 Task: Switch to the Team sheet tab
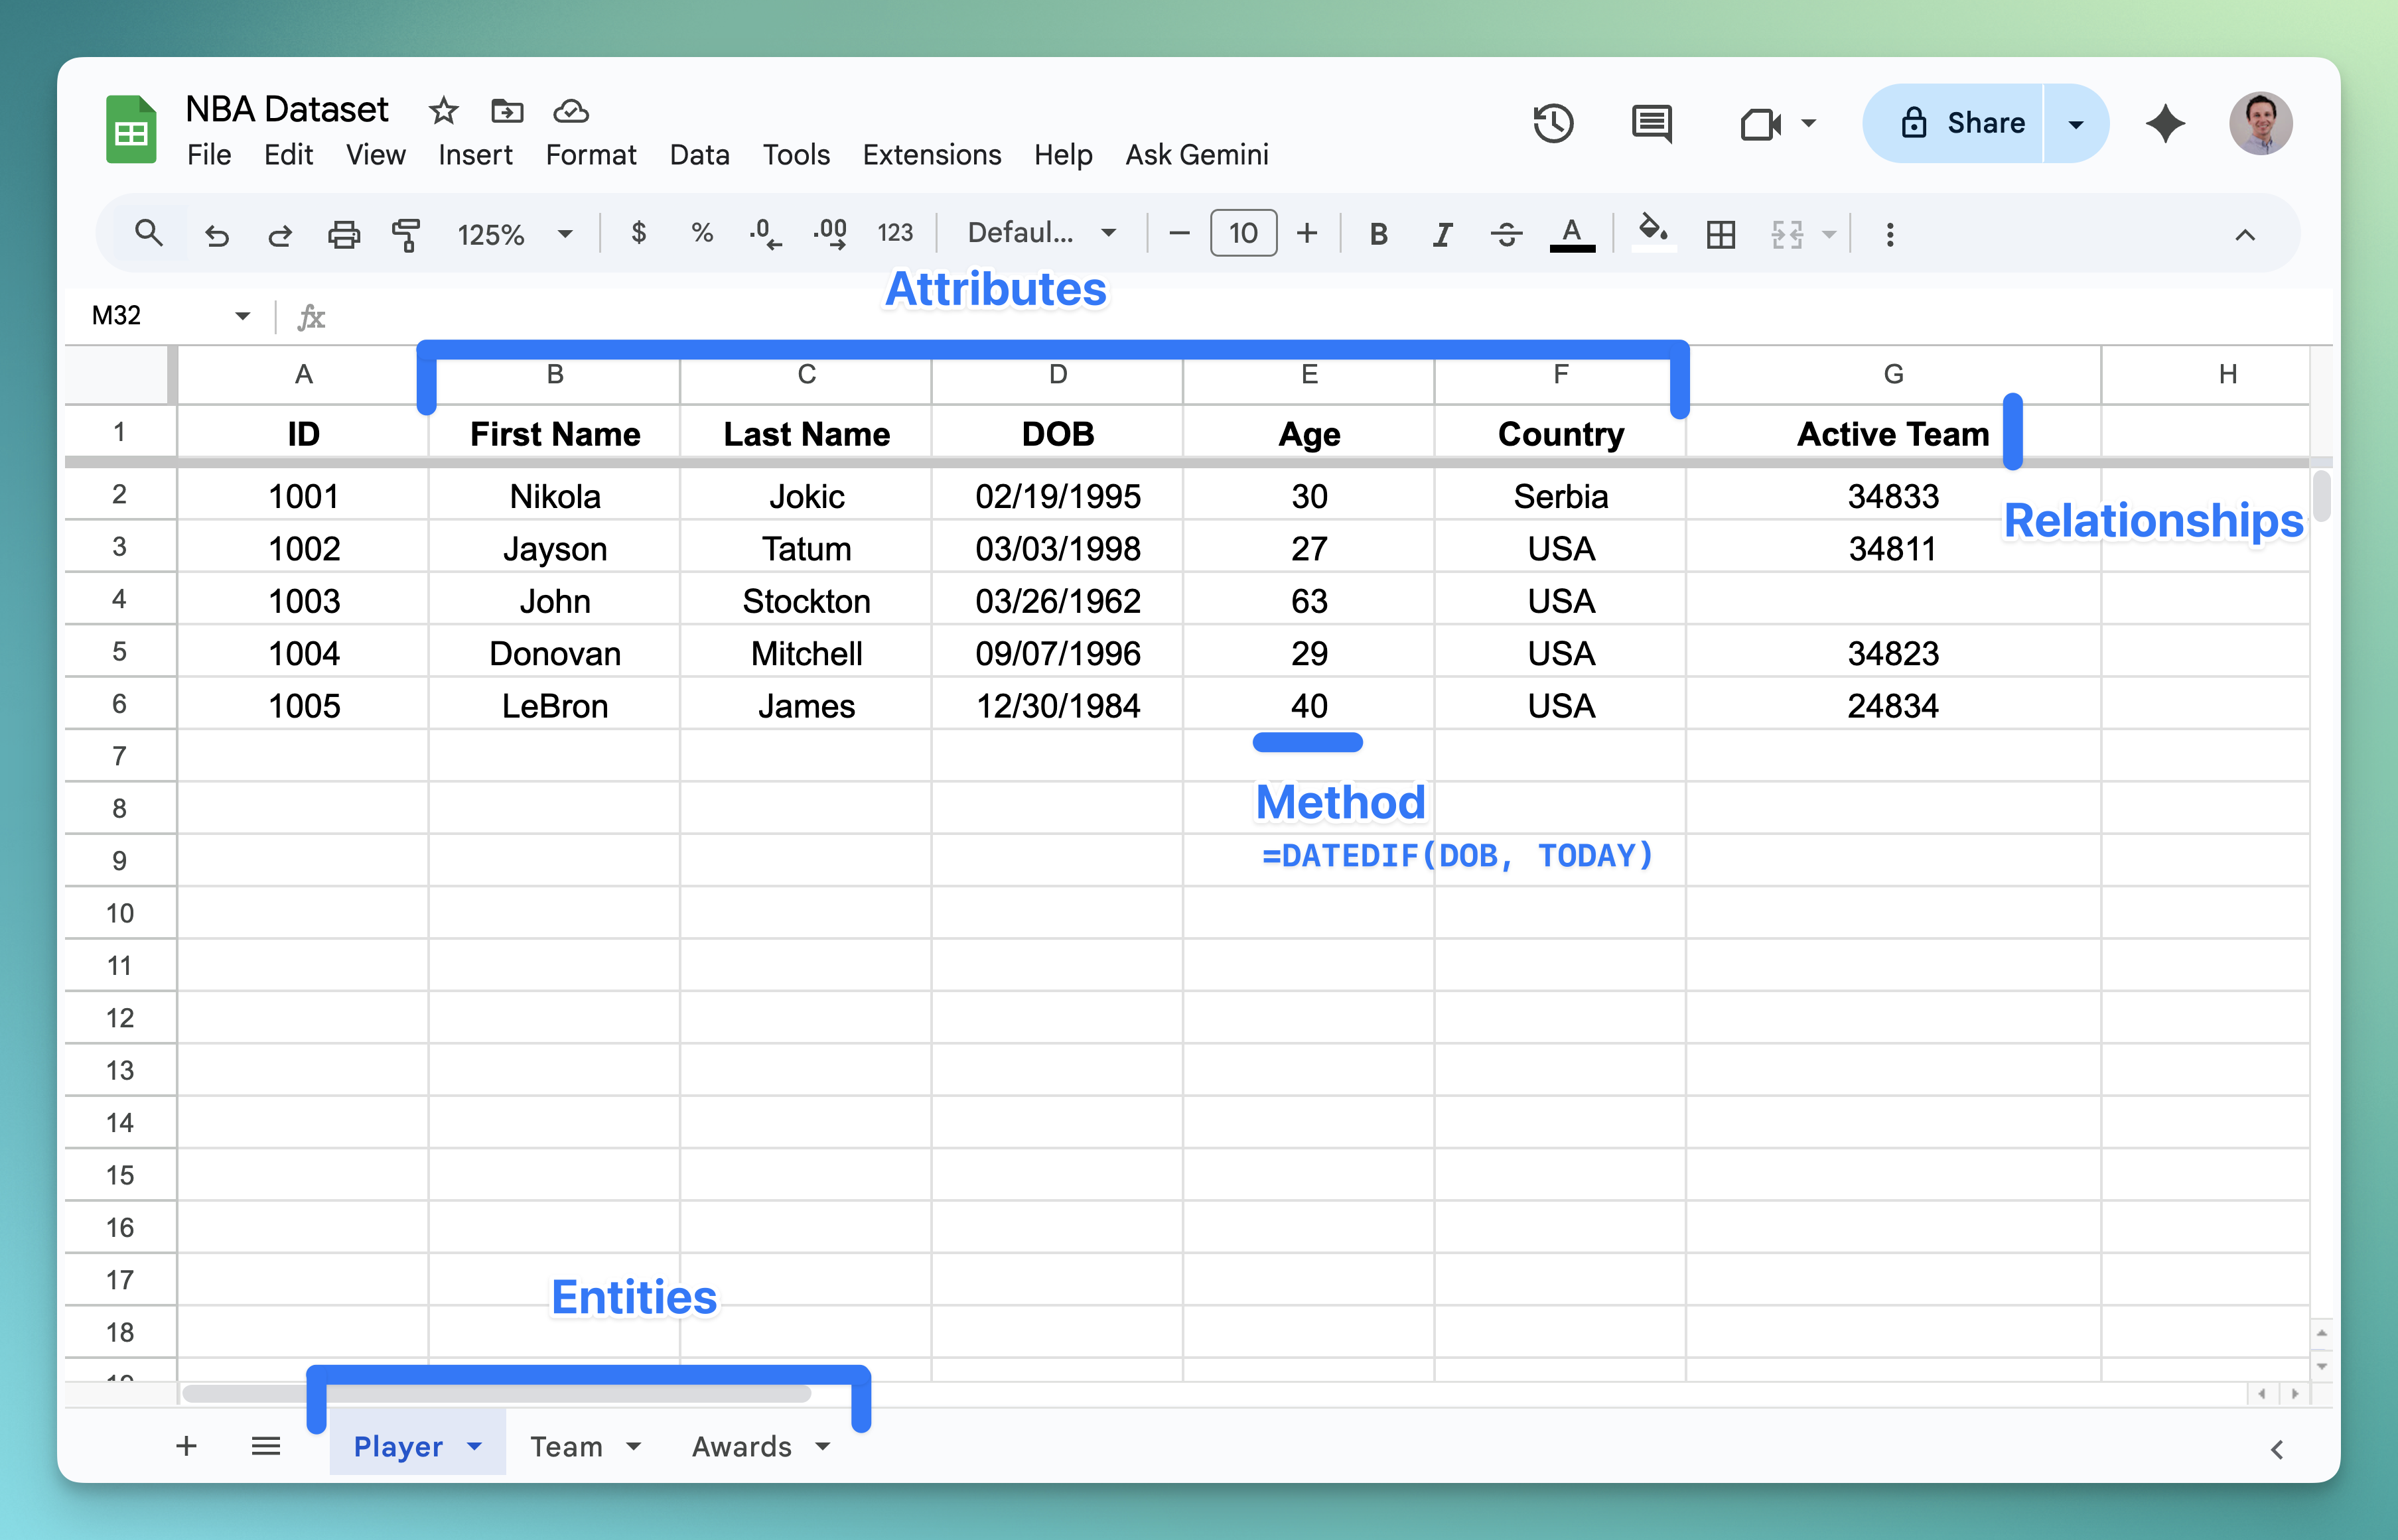567,1446
